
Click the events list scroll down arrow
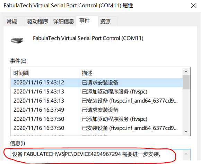pyautogui.click(x=186, y=131)
